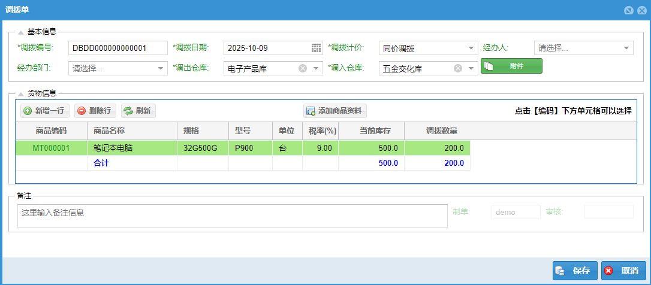Expand the 调入仓库 dropdown arrow
This screenshot has width=651, height=285.
click(471, 68)
